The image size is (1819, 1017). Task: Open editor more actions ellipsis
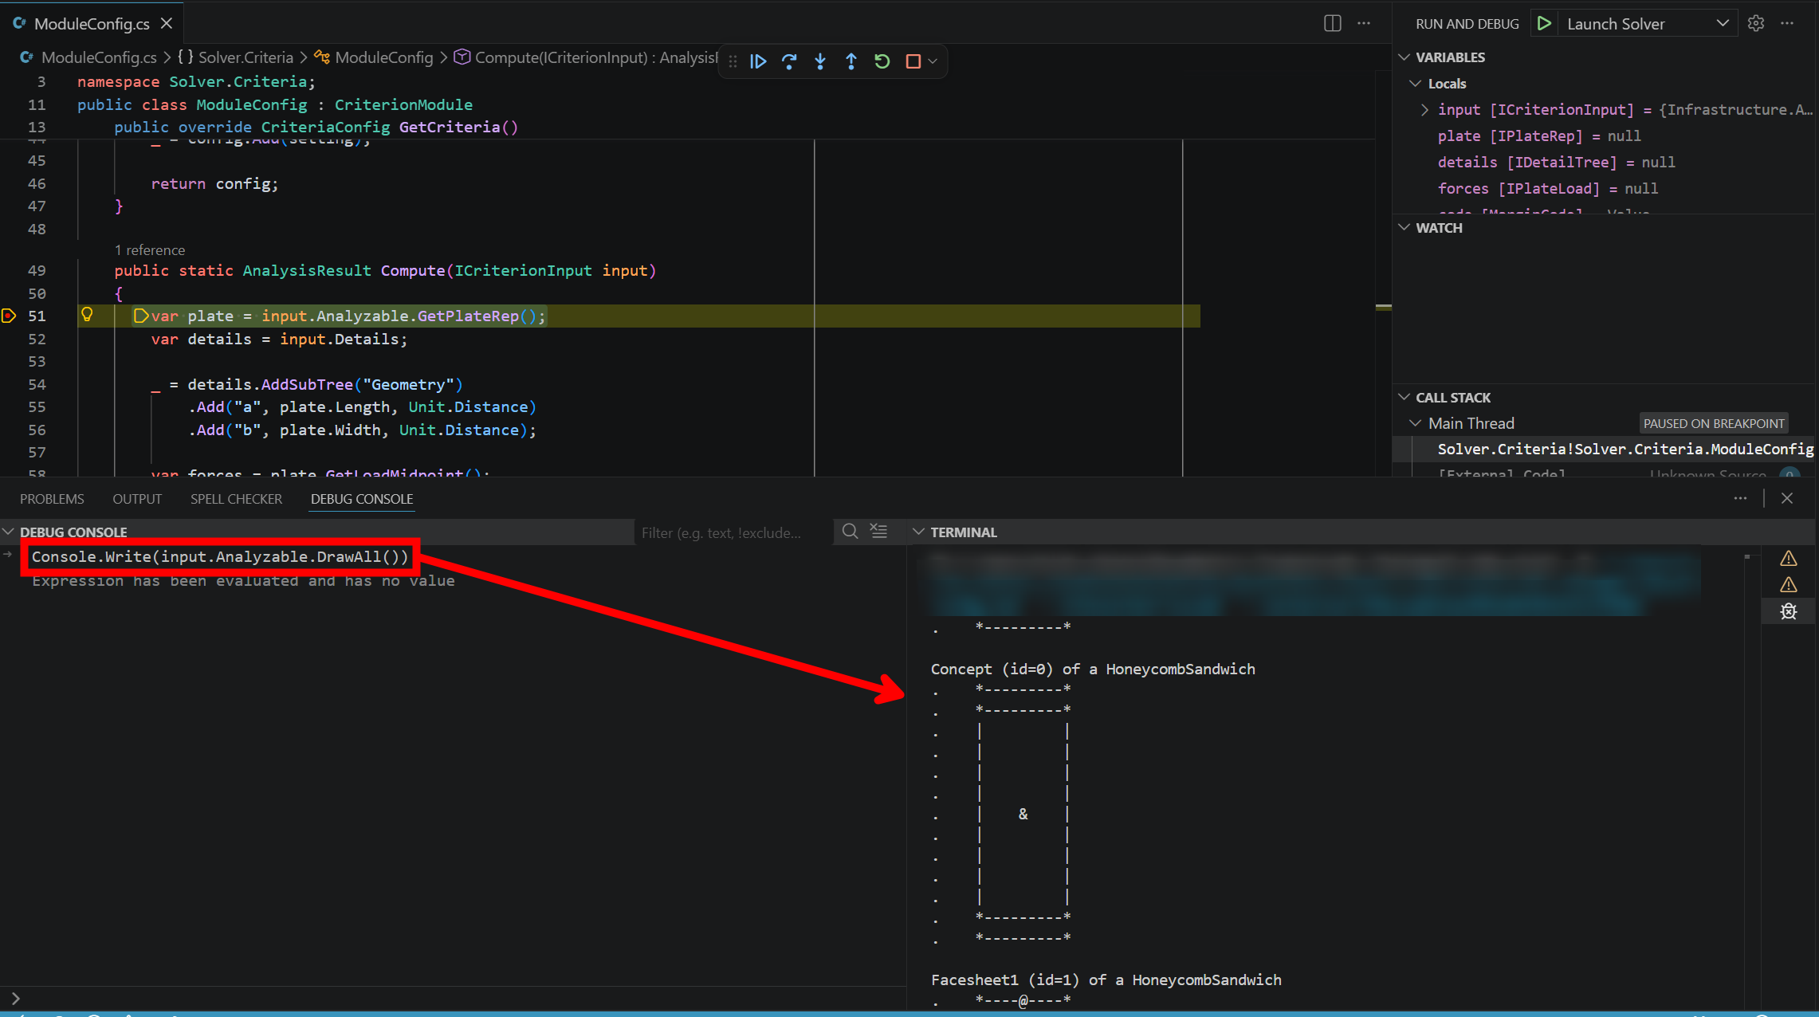[x=1364, y=23]
